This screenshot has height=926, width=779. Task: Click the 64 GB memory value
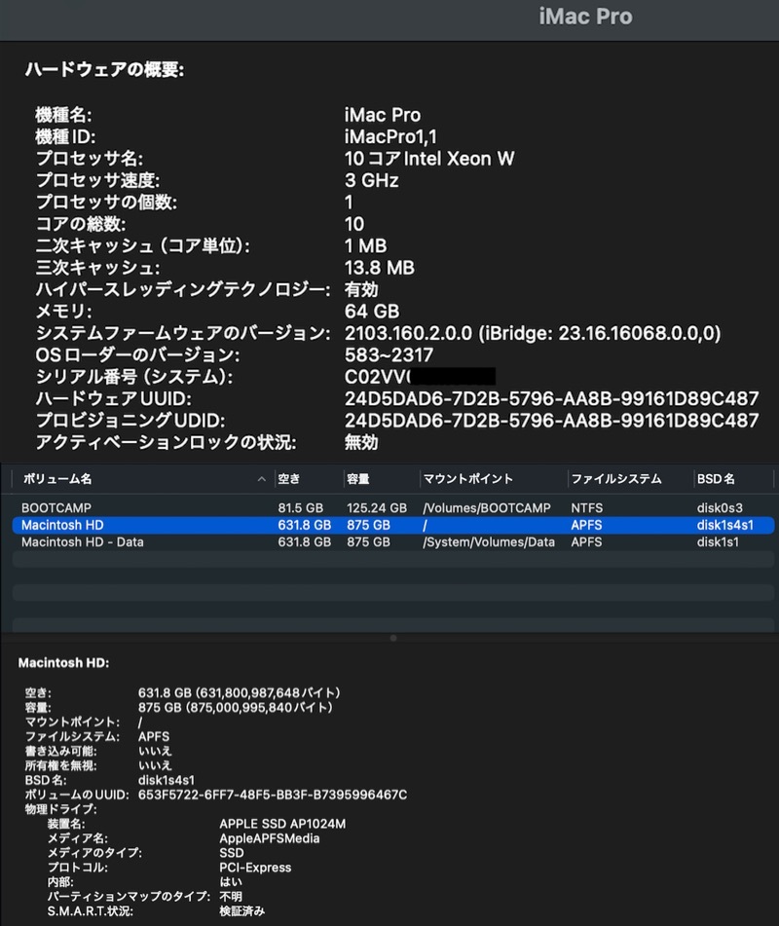(x=372, y=312)
